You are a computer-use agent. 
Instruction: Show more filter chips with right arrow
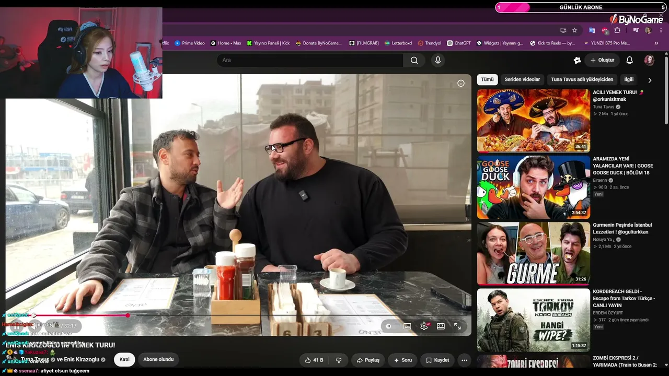pyautogui.click(x=650, y=80)
